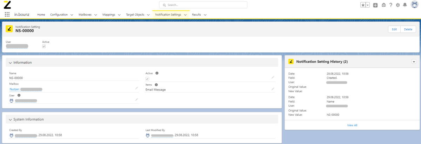
Task: Click in the Search input field
Action: (x=203, y=5)
